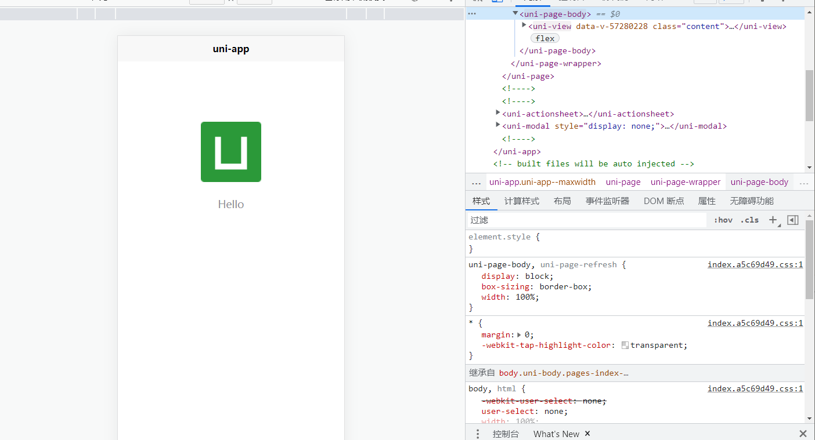This screenshot has height=440, width=815.
Task: Click the Hello text under the logo
Action: [231, 204]
